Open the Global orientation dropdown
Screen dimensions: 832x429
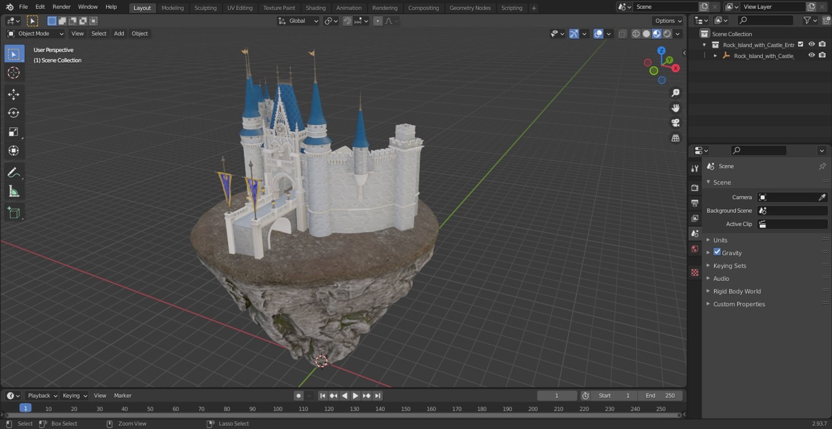click(298, 21)
